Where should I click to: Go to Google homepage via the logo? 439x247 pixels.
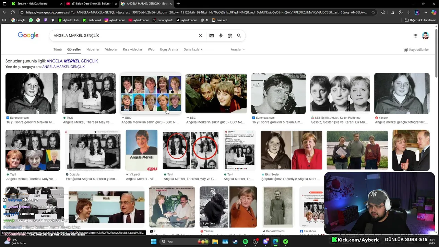(28, 35)
